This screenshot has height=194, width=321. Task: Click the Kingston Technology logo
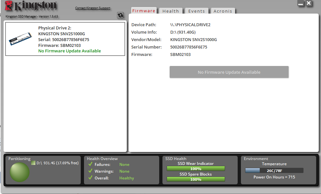point(31,6)
